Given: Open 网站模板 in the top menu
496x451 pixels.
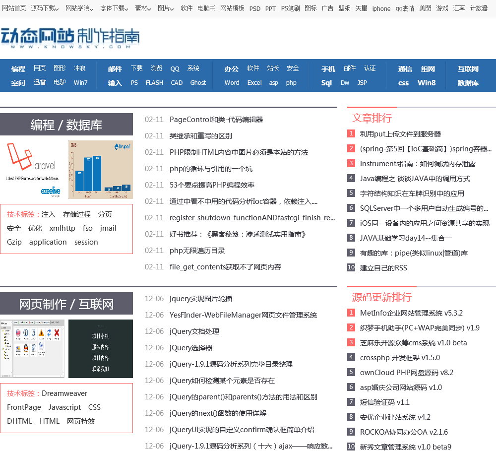Looking at the screenshot, I should tap(232, 8).
